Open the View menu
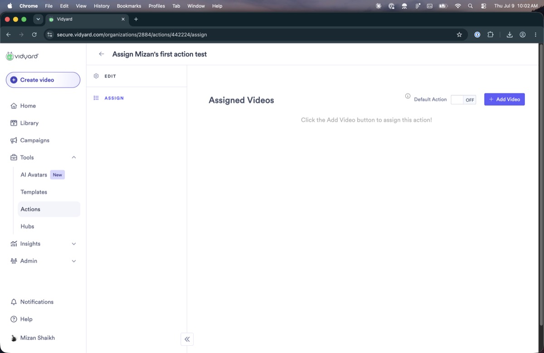 [81, 6]
